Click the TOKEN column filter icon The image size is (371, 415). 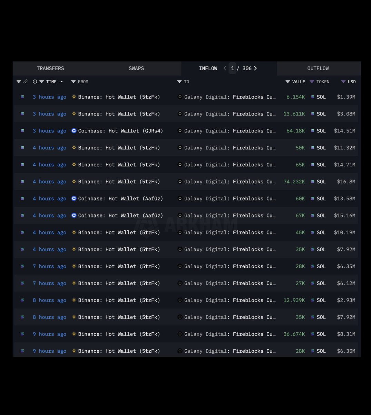click(x=312, y=82)
